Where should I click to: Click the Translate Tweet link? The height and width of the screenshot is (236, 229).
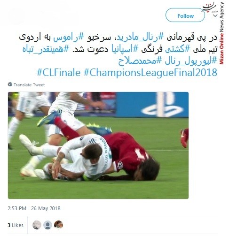[x=29, y=85]
